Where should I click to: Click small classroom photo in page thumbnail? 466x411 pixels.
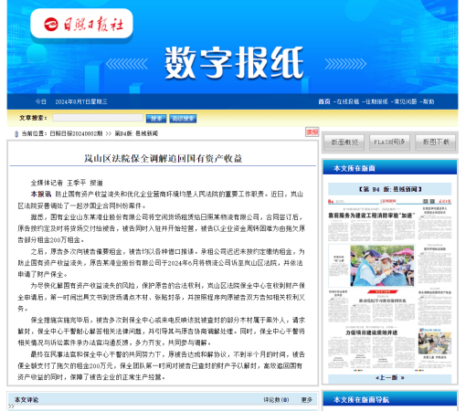point(435,343)
